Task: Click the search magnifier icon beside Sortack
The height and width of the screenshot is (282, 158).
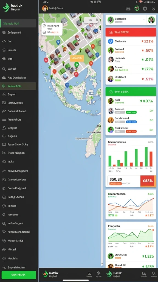Action: click(x=4, y=69)
